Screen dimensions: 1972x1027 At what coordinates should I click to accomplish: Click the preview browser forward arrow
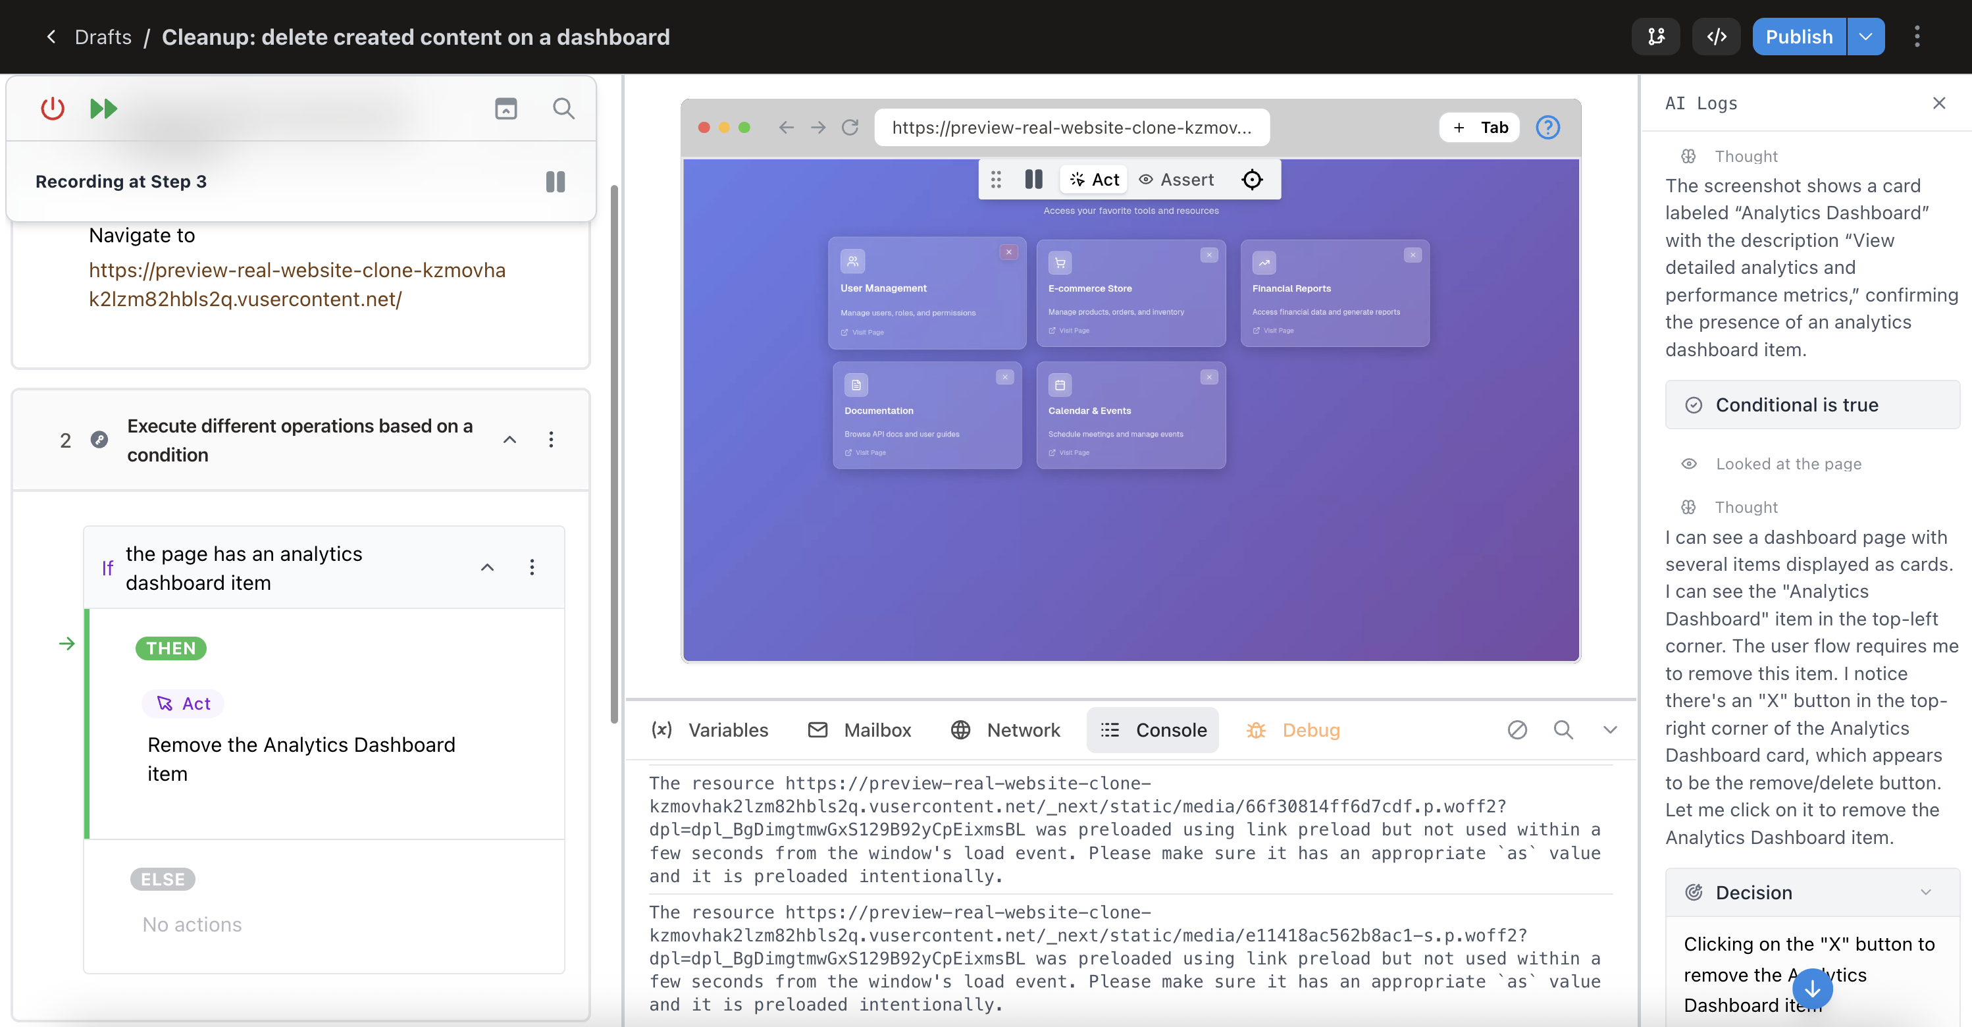pos(817,127)
